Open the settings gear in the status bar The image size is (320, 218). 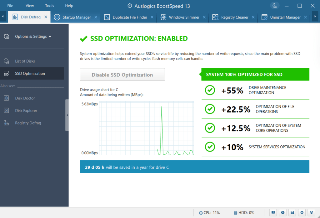(x=302, y=212)
